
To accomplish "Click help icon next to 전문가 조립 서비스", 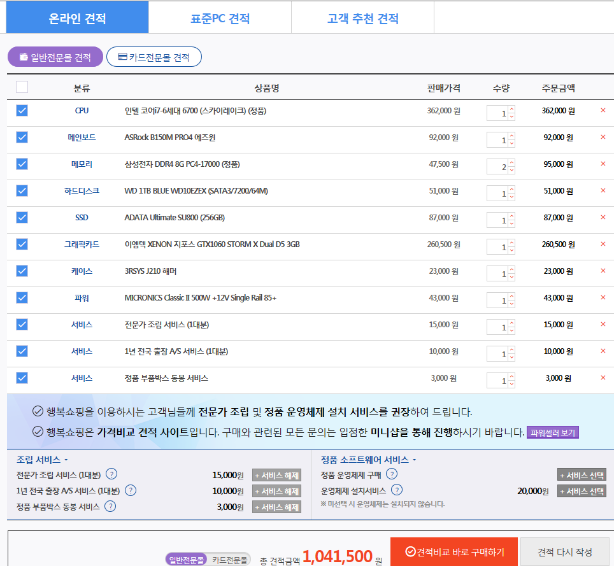I will 111,474.
